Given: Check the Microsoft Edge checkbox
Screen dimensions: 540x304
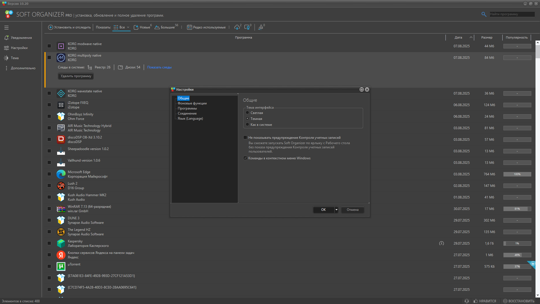Looking at the screenshot, I should point(49,174).
